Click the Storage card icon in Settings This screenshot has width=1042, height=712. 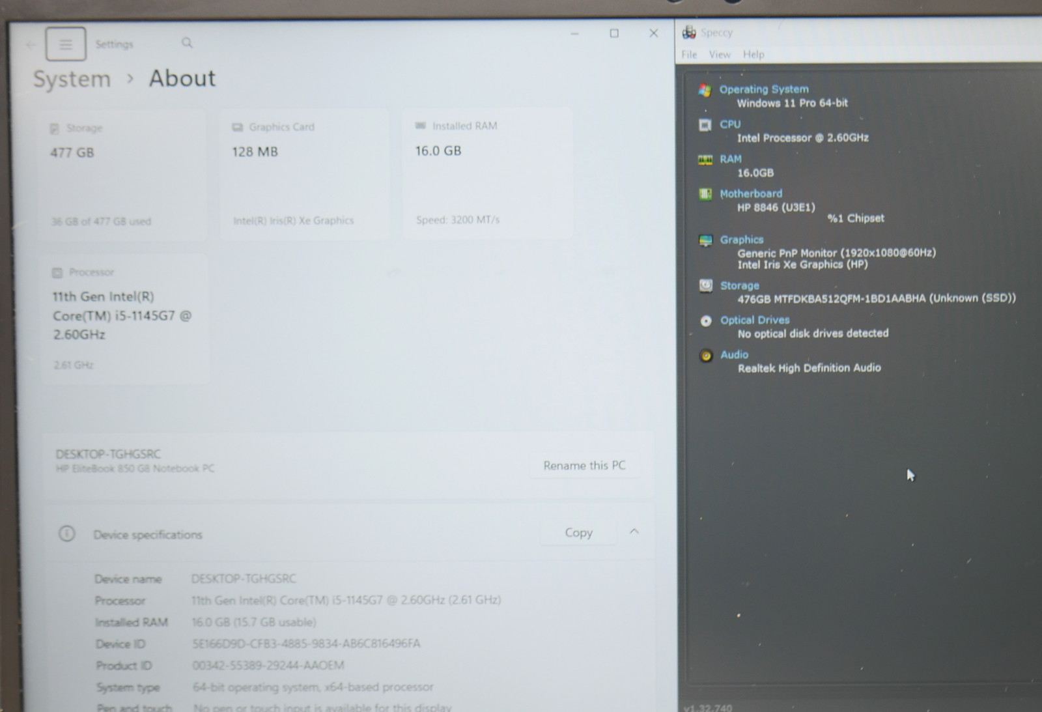(x=55, y=128)
